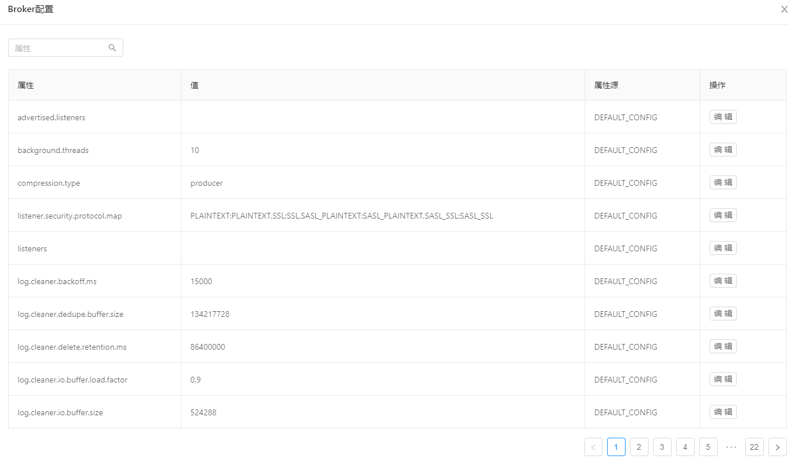Edit the advertised.listeners property
Screen dimensions: 788x463
coord(723,117)
